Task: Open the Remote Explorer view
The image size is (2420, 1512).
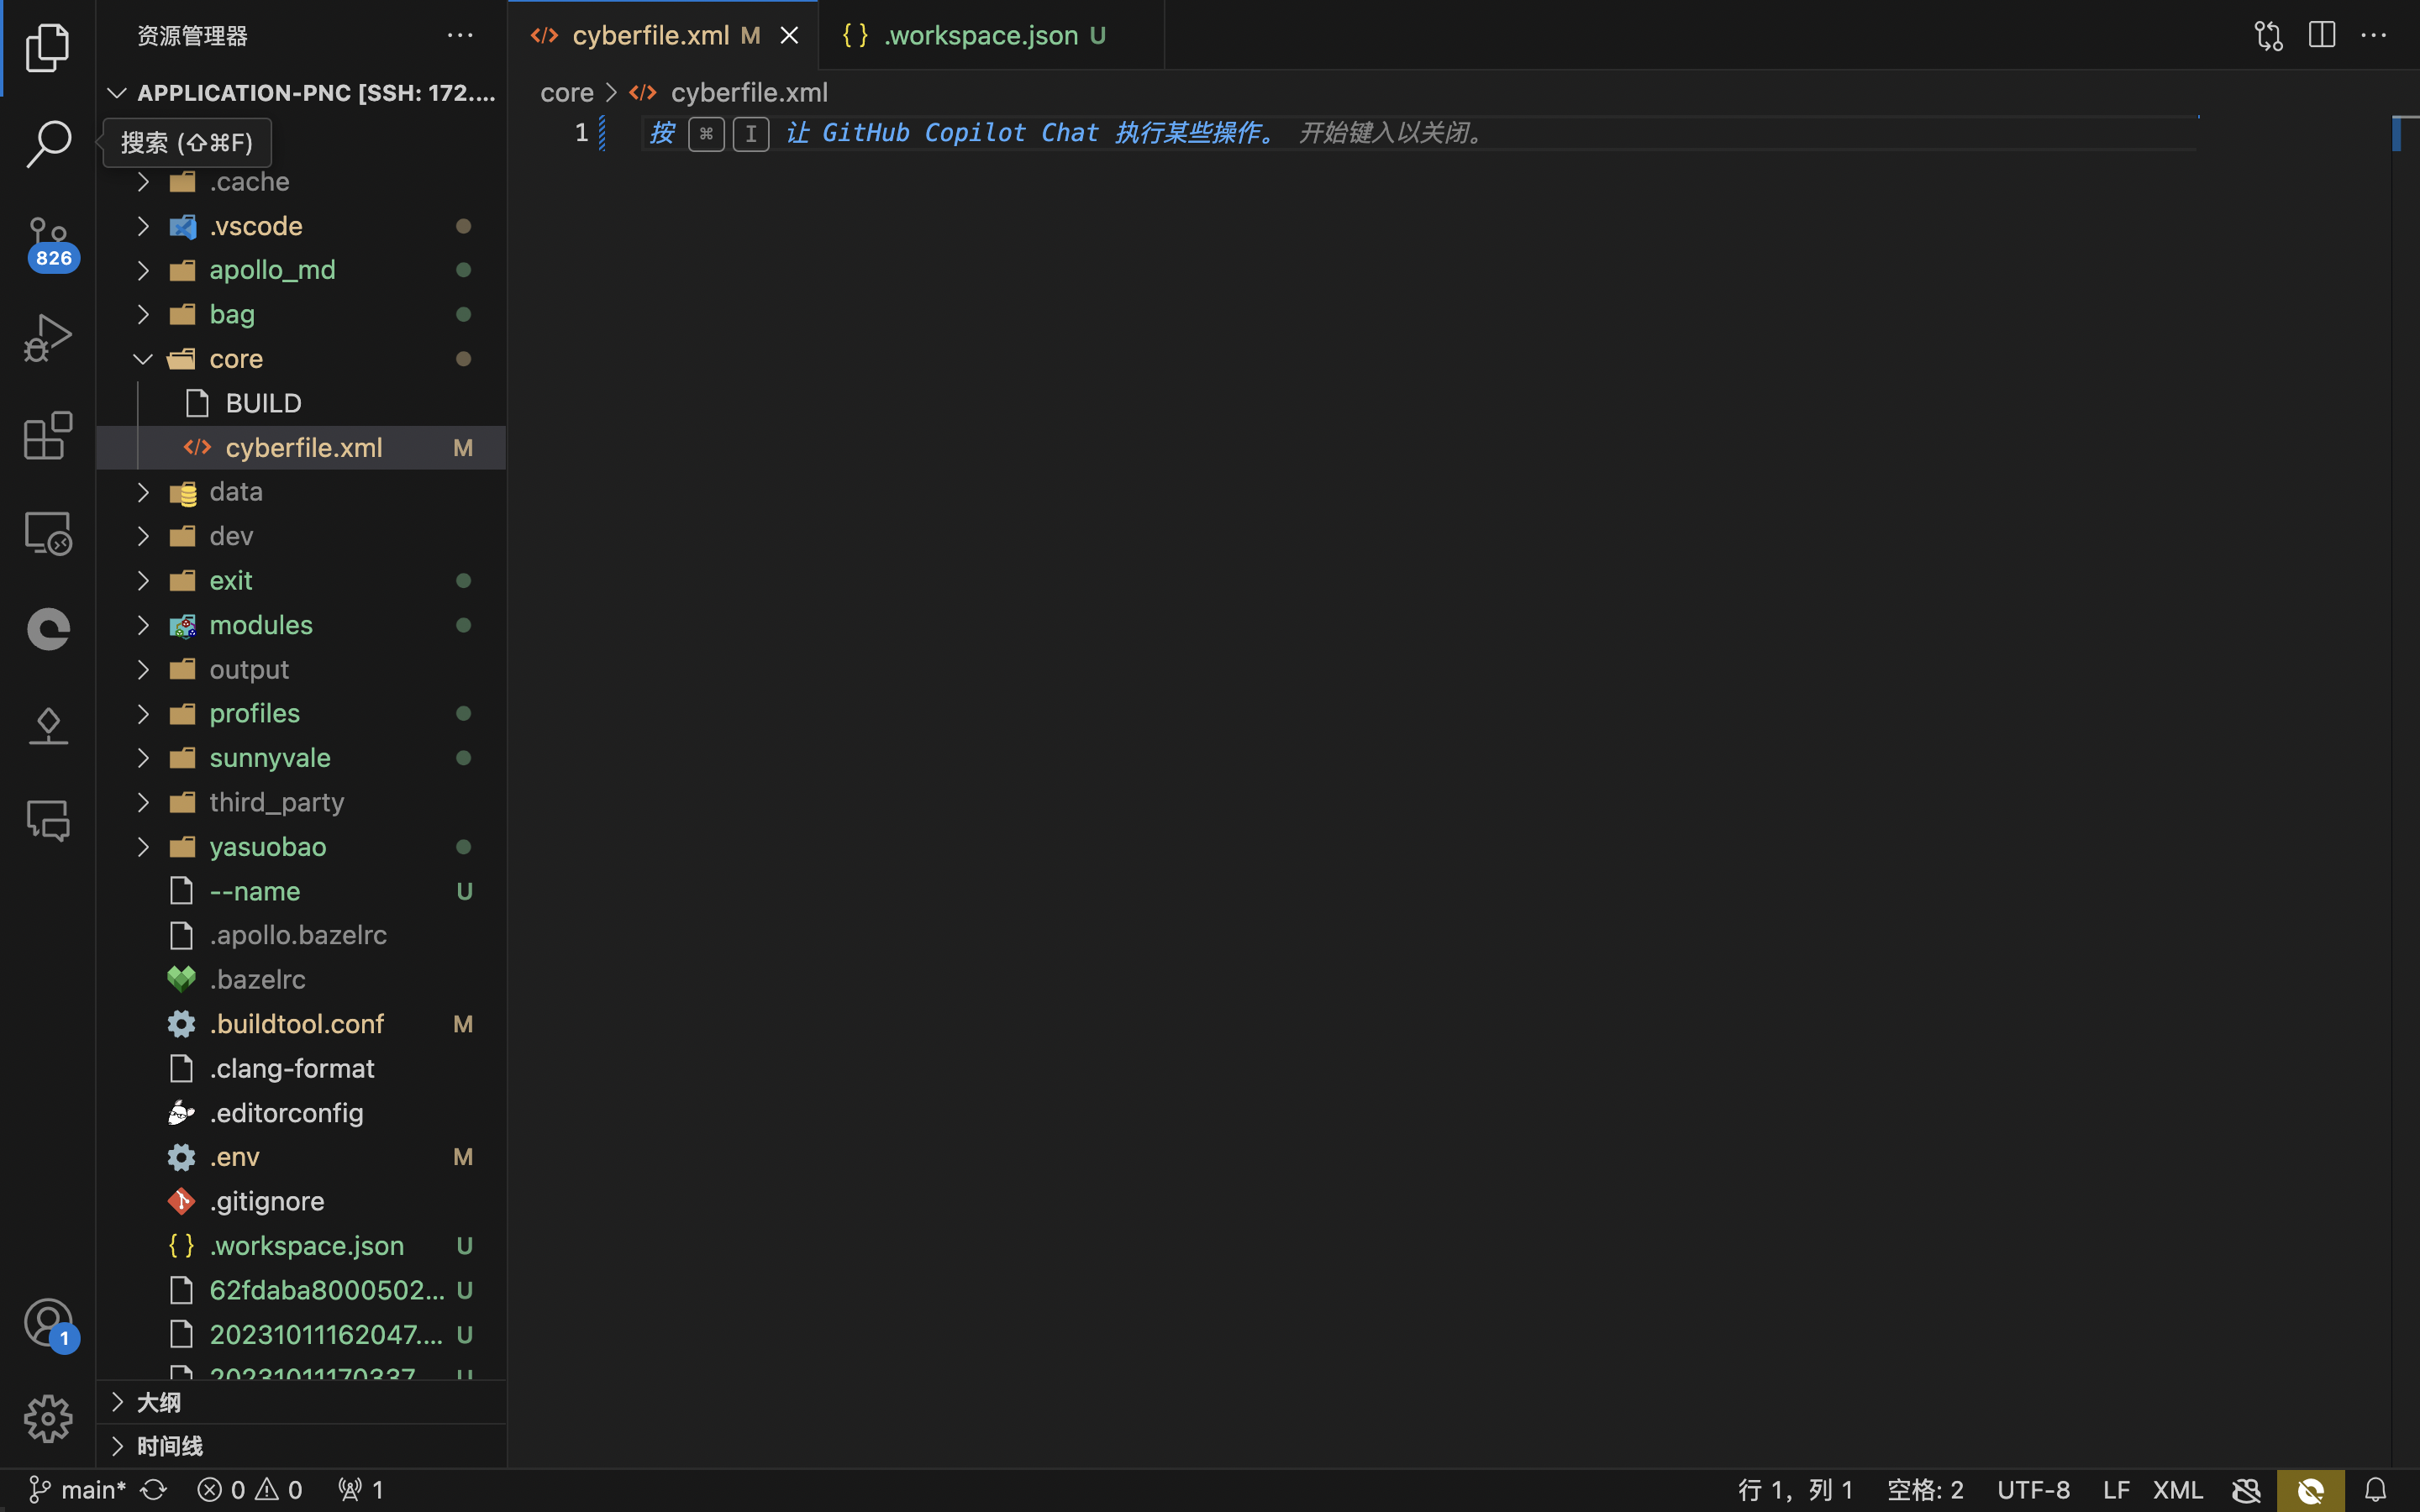Action: (47, 533)
